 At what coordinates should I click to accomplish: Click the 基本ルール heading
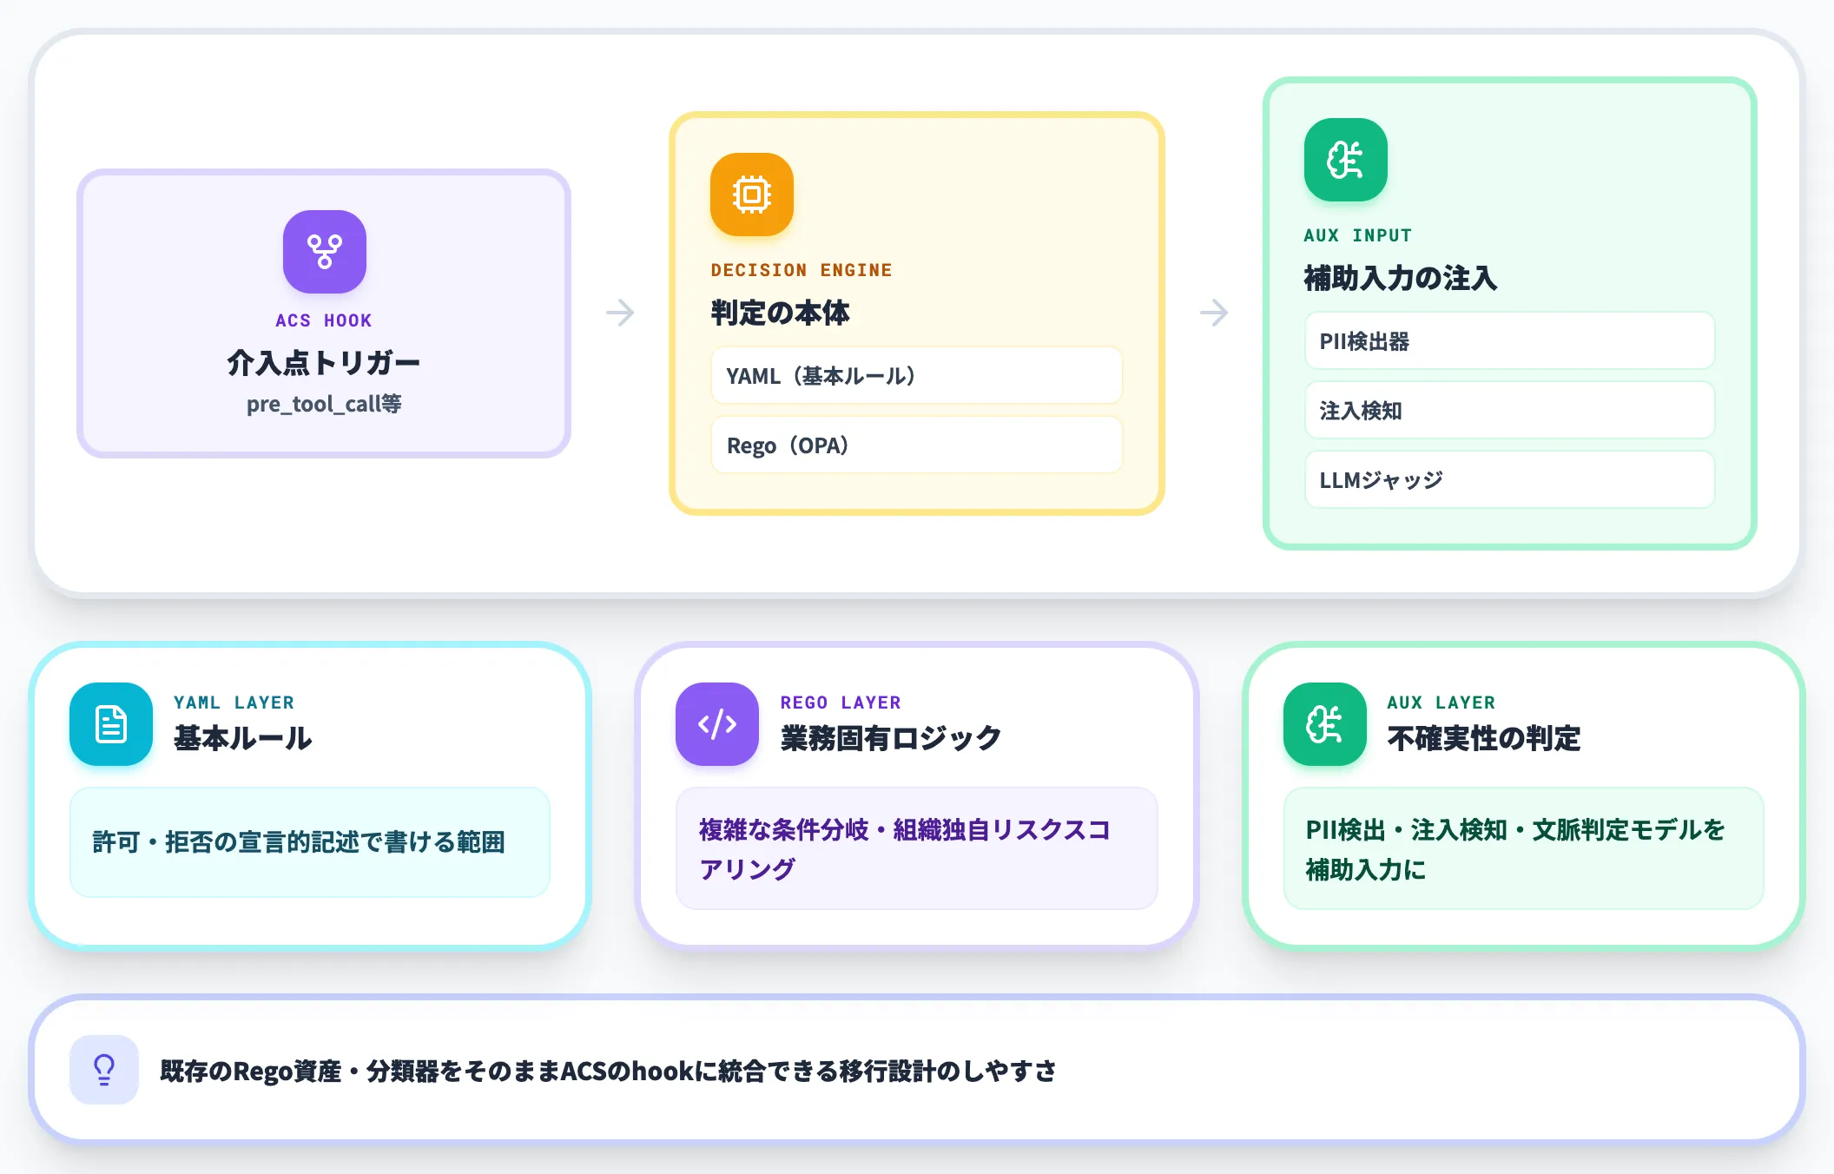(x=242, y=738)
